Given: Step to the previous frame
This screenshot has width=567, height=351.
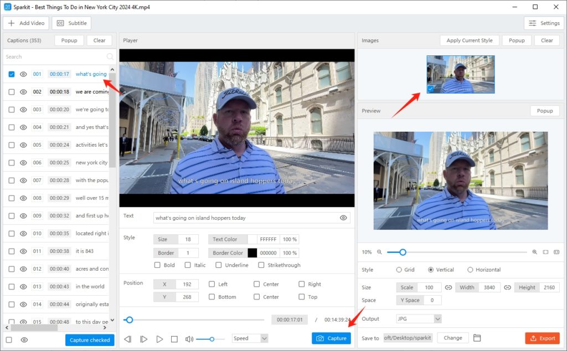Looking at the screenshot, I should pos(128,339).
